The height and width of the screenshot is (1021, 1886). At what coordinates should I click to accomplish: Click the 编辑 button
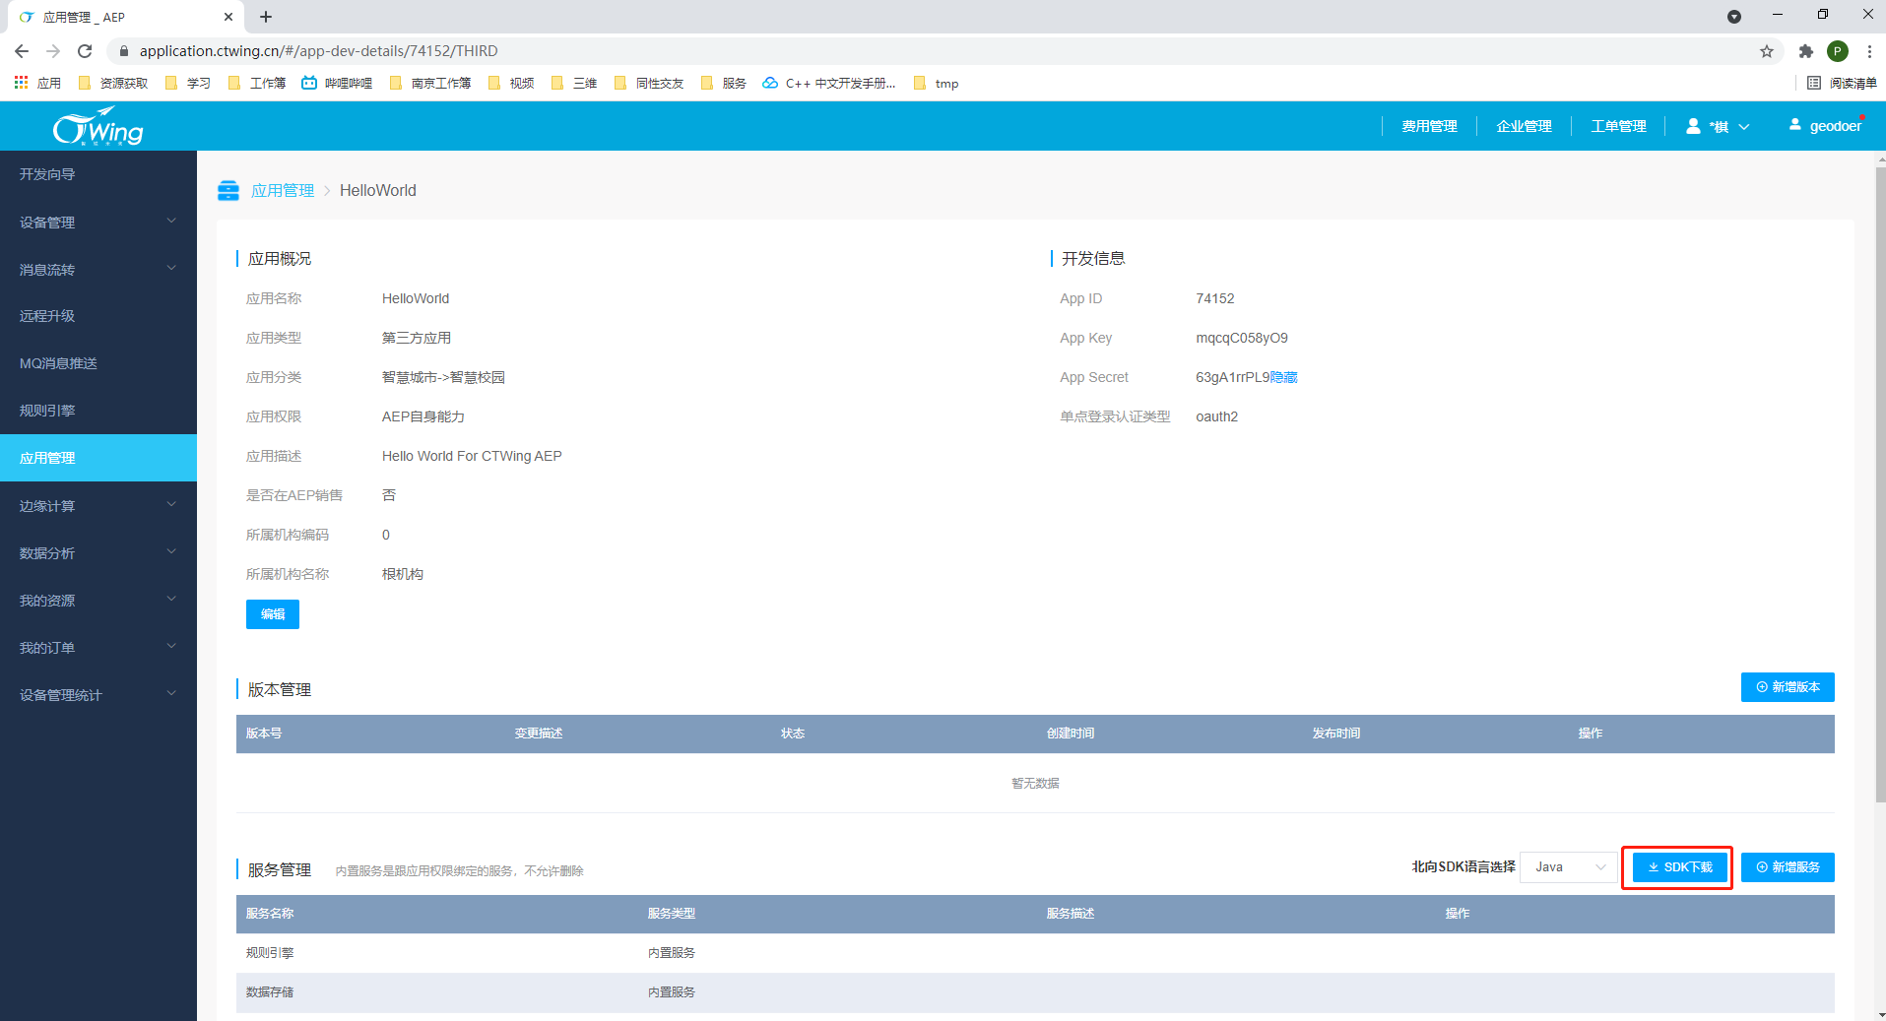pos(273,614)
